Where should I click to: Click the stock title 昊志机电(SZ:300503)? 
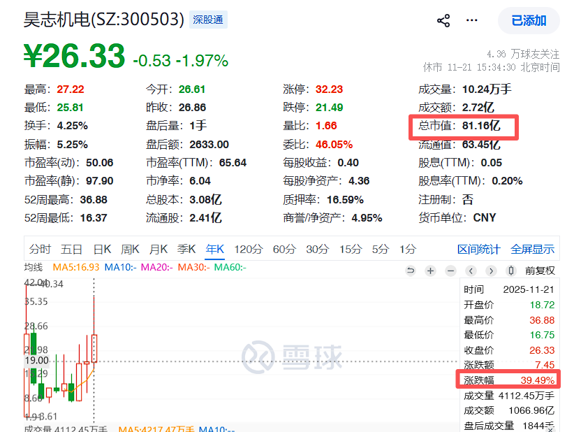click(104, 20)
